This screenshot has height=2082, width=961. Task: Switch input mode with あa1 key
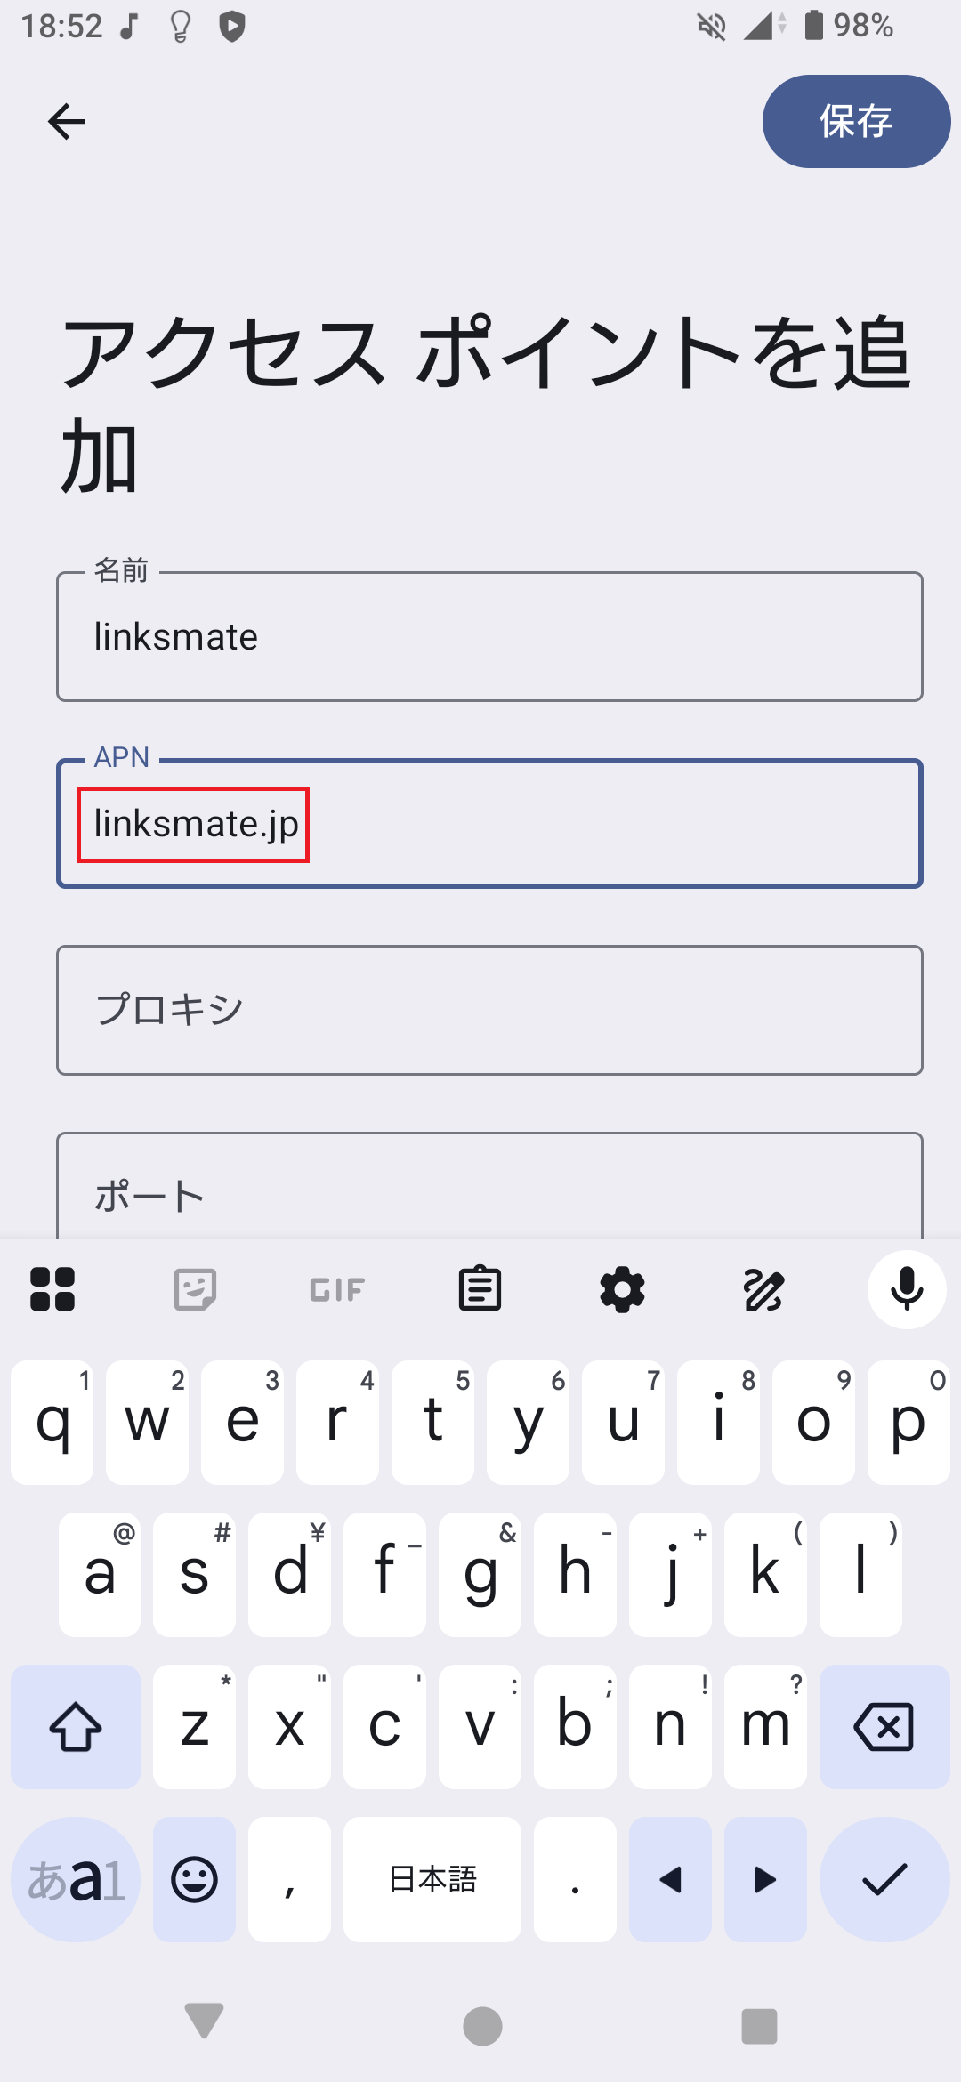click(x=75, y=1880)
